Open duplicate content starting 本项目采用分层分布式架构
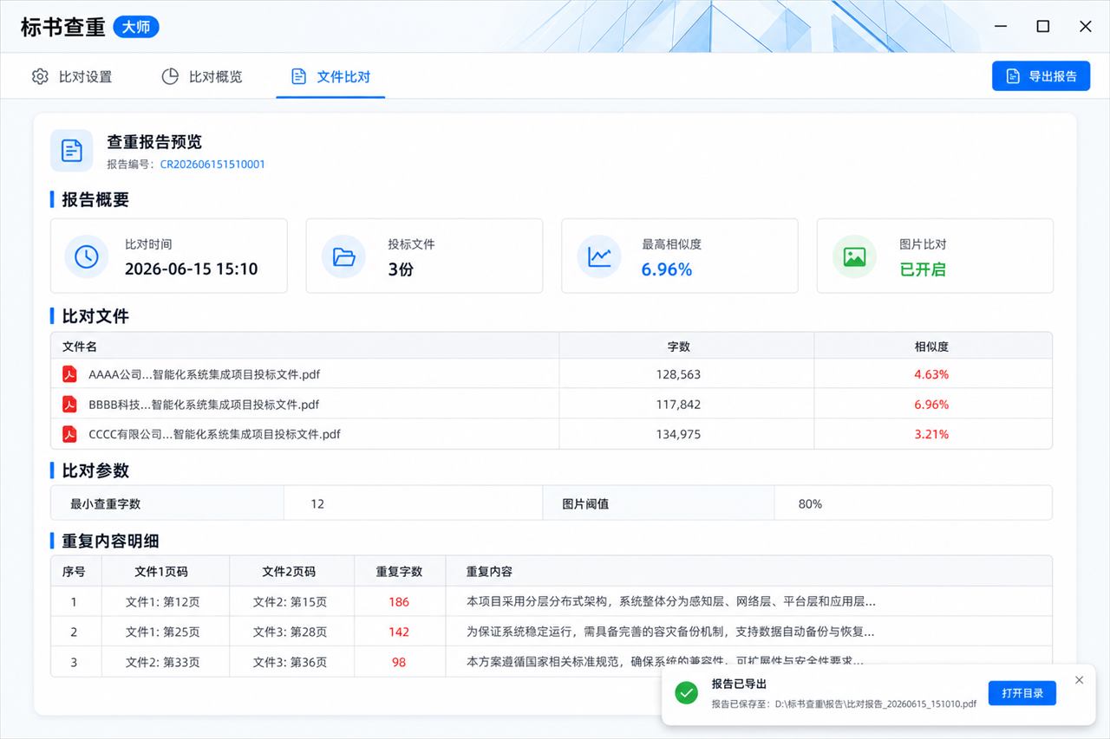This screenshot has height=739, width=1110. [x=671, y=602]
